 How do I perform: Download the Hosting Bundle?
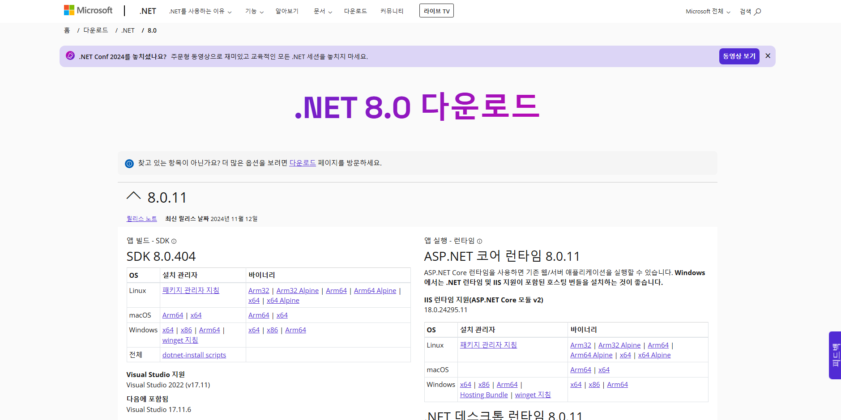(484, 395)
